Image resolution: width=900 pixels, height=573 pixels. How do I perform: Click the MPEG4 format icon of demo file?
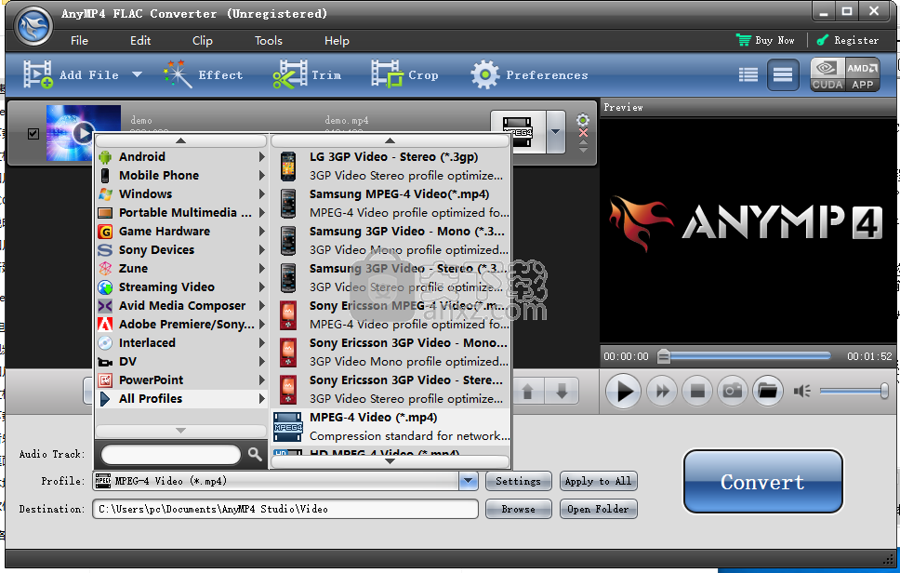coord(518,132)
